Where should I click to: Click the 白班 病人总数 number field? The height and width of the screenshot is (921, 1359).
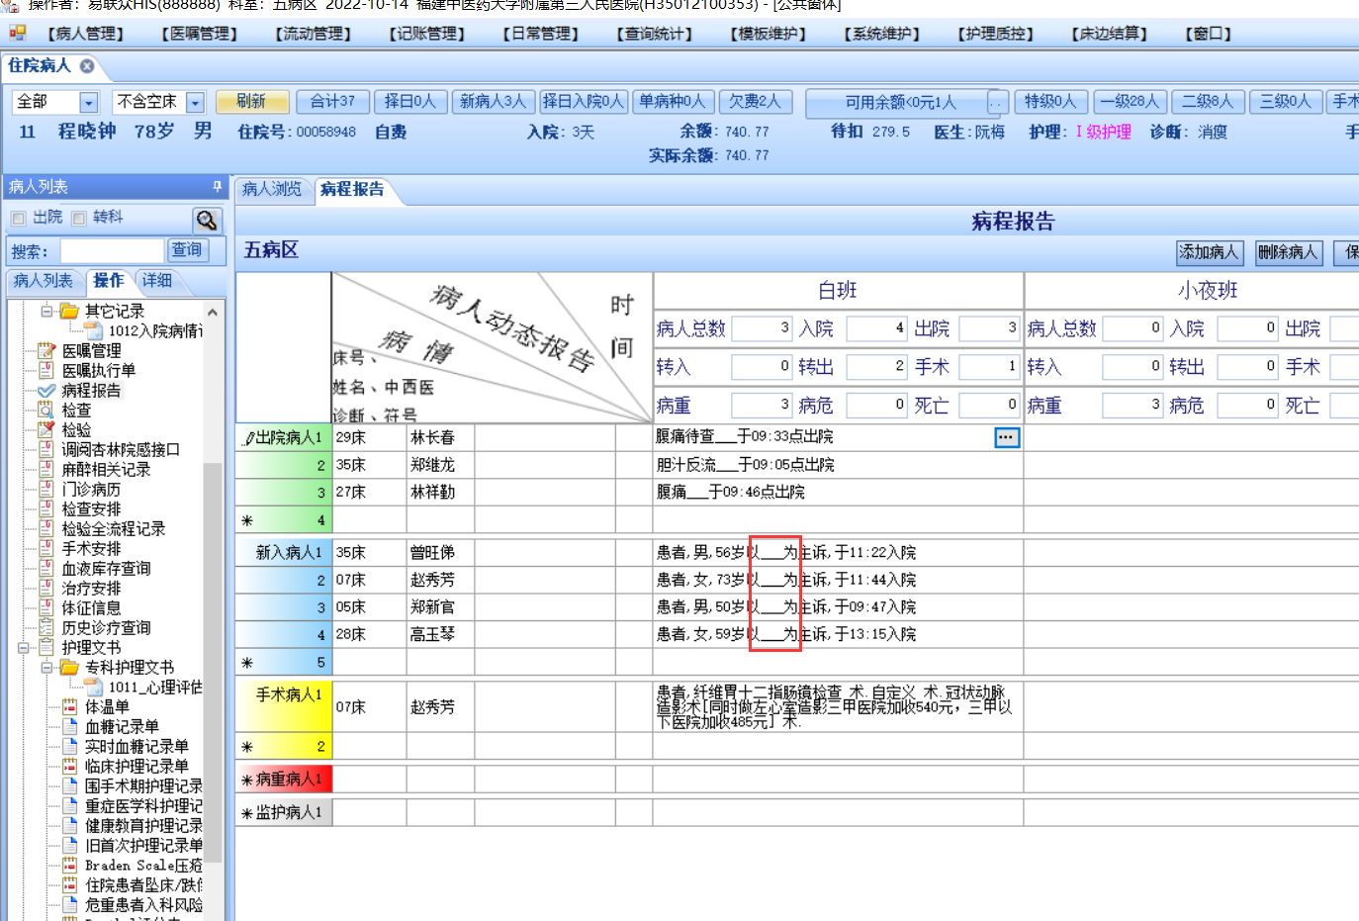click(x=762, y=328)
